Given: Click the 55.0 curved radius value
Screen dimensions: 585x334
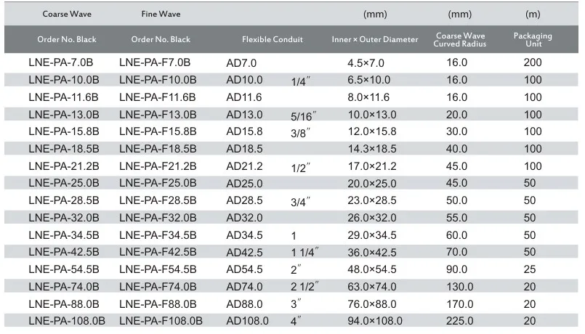Looking at the screenshot, I should coord(458,217).
